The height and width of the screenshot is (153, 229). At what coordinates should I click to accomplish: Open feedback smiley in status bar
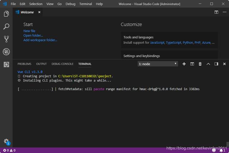(214, 150)
